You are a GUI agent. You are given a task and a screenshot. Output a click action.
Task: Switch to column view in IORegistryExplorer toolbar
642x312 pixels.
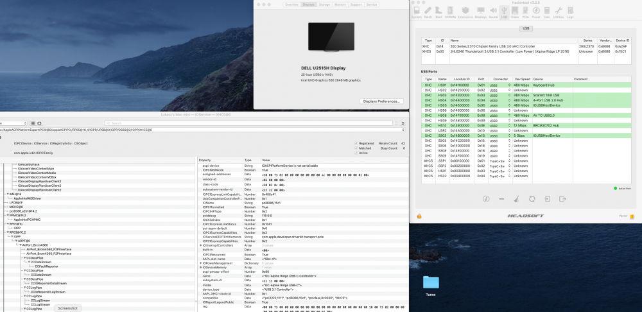coord(39,123)
